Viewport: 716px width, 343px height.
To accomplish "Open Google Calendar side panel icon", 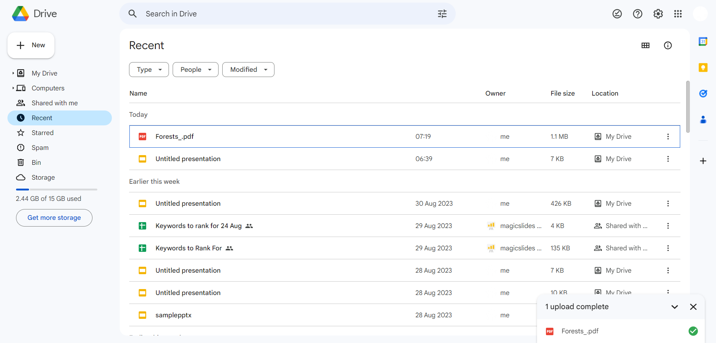I will point(703,42).
